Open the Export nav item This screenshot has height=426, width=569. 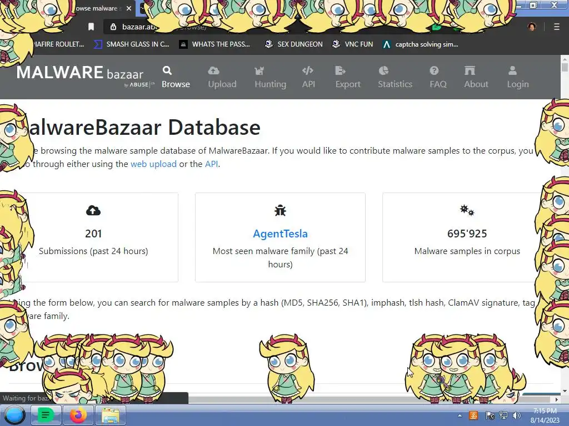(348, 77)
